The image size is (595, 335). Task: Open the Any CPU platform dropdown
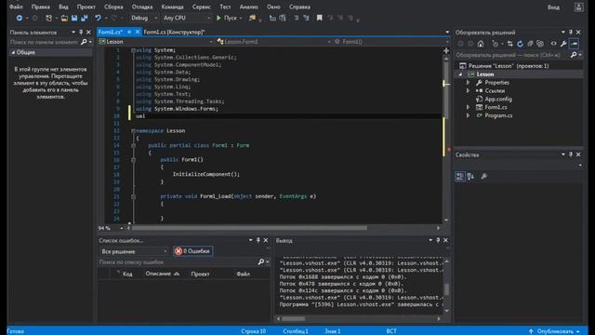click(186, 18)
